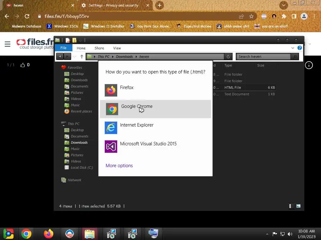
Task: Open Chrome extensions puzzle icon
Action: (284, 16)
